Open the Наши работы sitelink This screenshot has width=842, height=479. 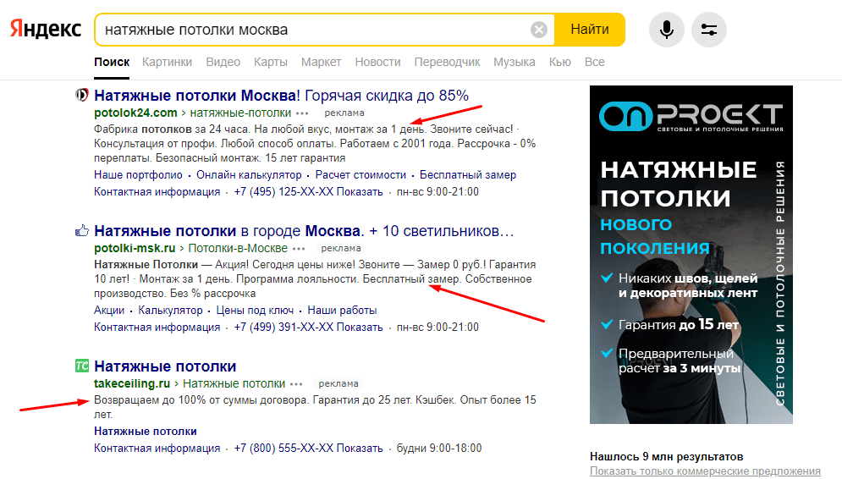342,311
